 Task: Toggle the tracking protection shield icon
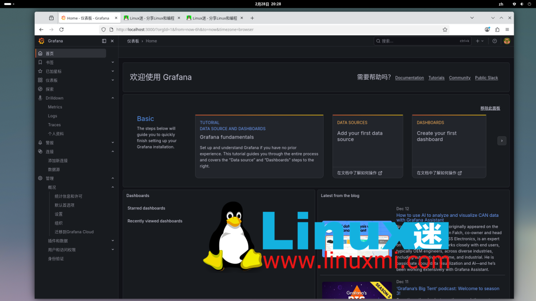pos(103,29)
